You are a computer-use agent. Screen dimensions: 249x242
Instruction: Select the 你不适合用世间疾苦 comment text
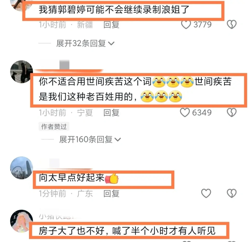[x=135, y=89]
